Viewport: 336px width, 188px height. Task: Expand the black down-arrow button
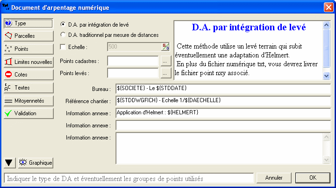pyautogui.click(x=9, y=163)
